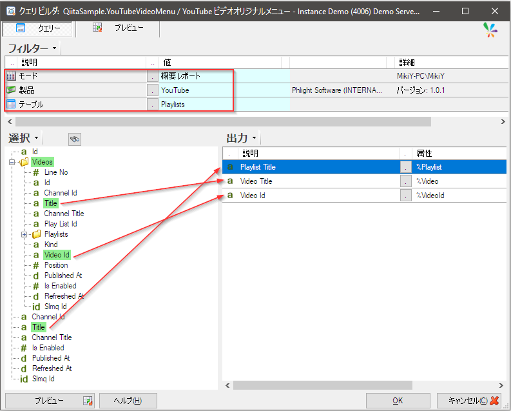Select the Playlists folder tree item
The width and height of the screenshot is (511, 411).
(56, 234)
